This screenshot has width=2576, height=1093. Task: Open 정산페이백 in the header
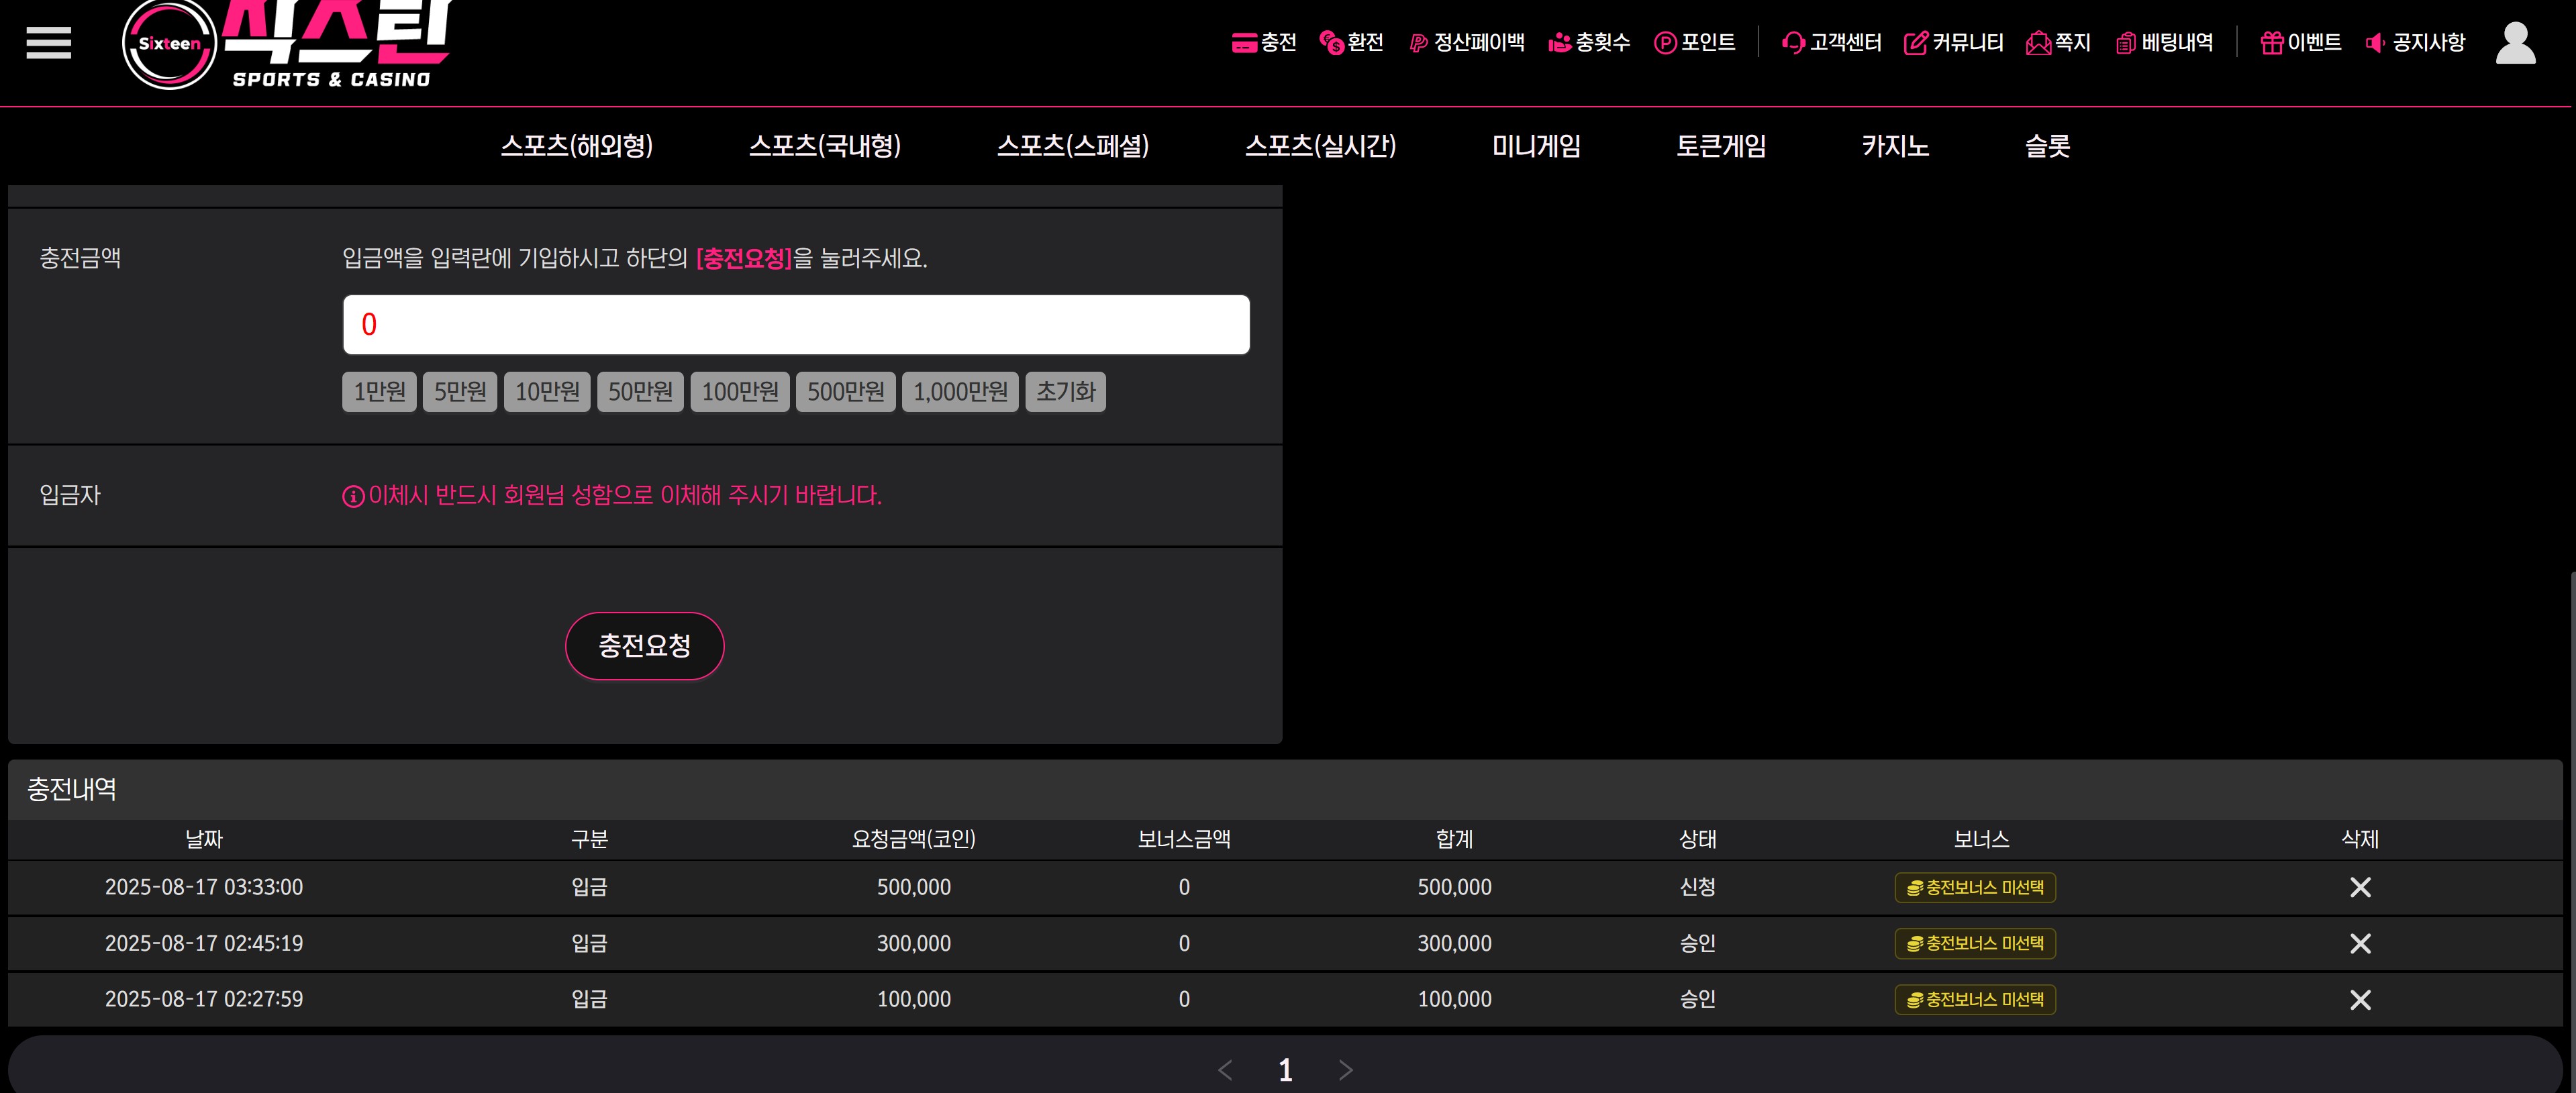tap(1467, 42)
